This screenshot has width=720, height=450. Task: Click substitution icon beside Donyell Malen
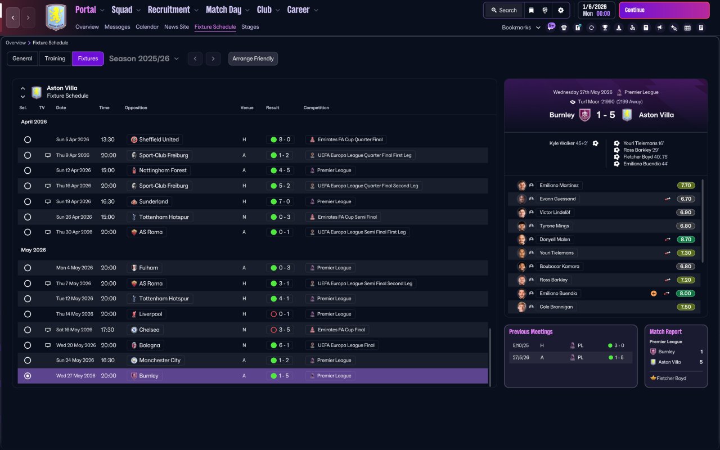668,240
